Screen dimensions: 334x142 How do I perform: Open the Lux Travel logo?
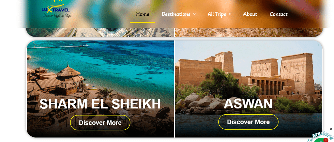point(56,9)
